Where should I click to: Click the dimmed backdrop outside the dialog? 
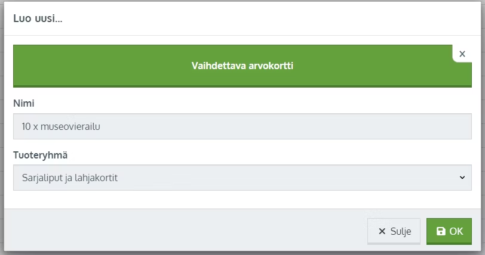click(2, 123)
